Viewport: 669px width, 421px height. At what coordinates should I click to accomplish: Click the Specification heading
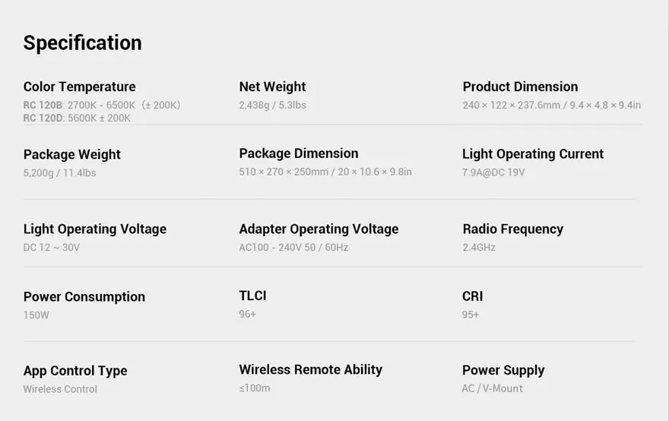pos(82,43)
